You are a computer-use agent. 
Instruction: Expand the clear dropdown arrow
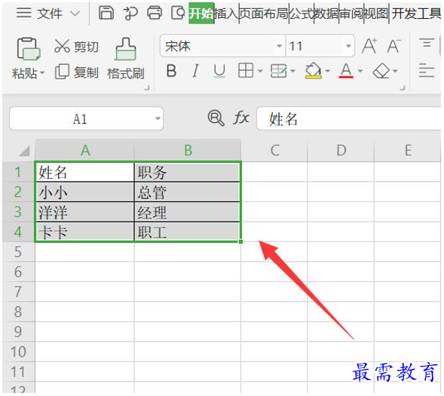[396, 71]
